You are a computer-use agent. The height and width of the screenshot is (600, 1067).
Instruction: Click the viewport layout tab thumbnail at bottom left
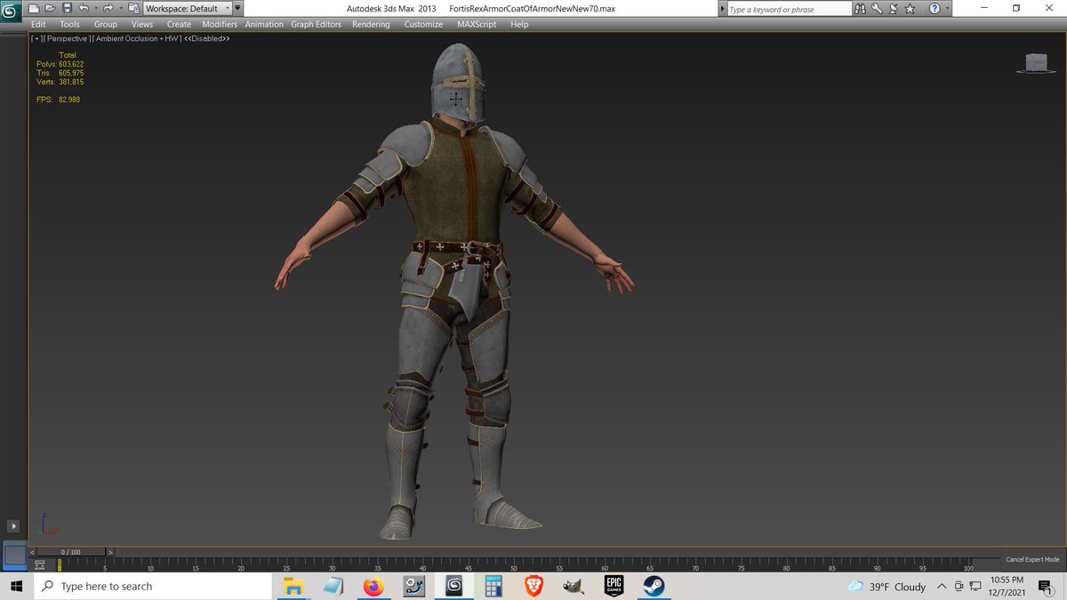[15, 556]
